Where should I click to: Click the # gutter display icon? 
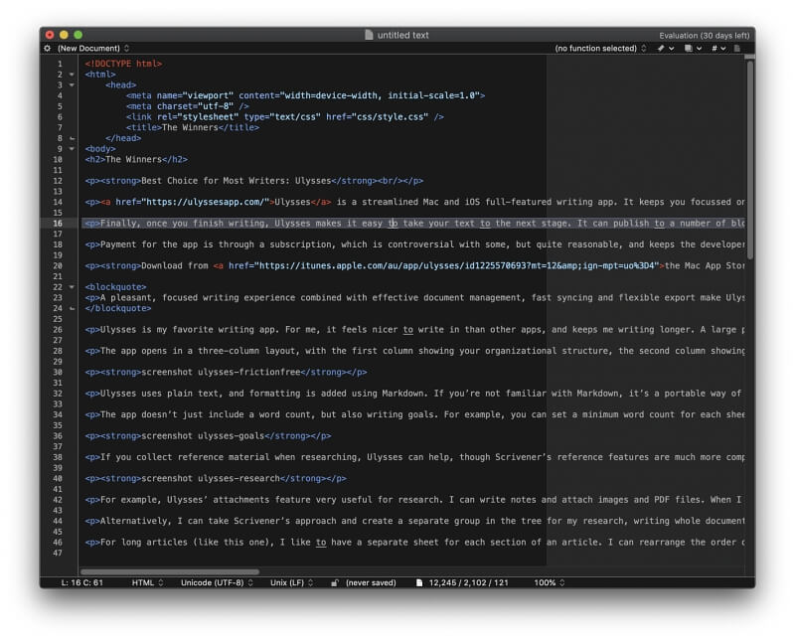pyautogui.click(x=714, y=48)
